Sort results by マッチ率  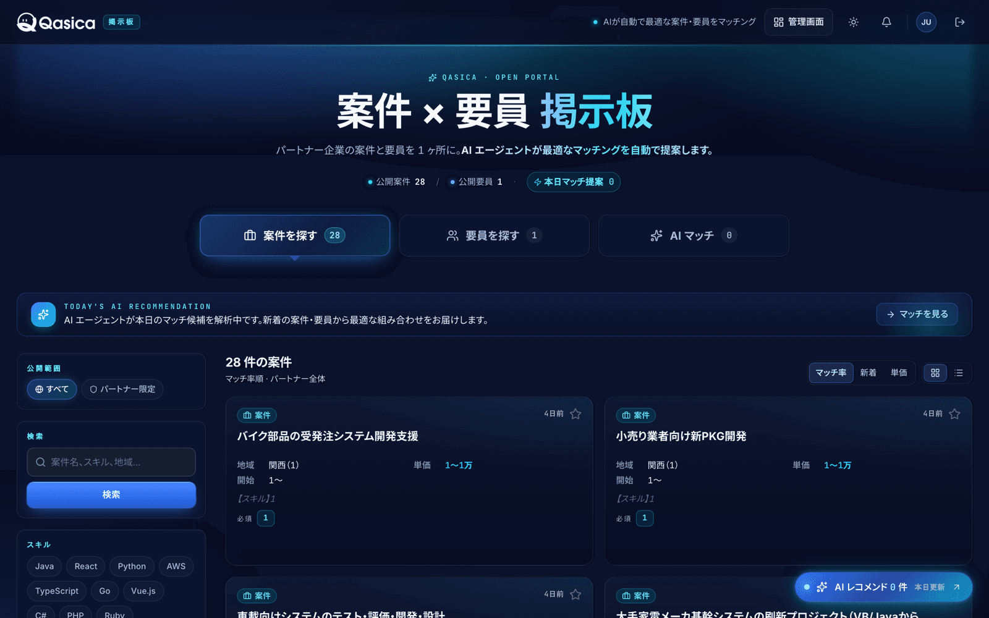(831, 373)
